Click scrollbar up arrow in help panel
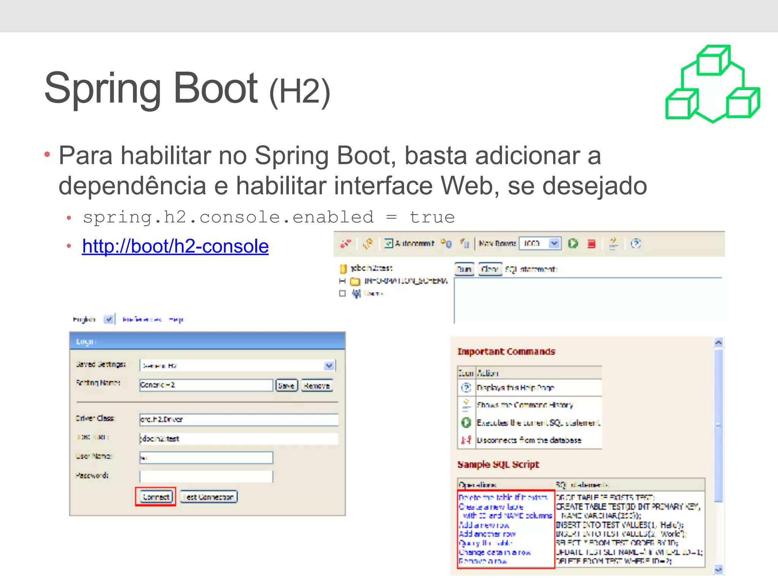The height and width of the screenshot is (583, 778). tap(718, 343)
